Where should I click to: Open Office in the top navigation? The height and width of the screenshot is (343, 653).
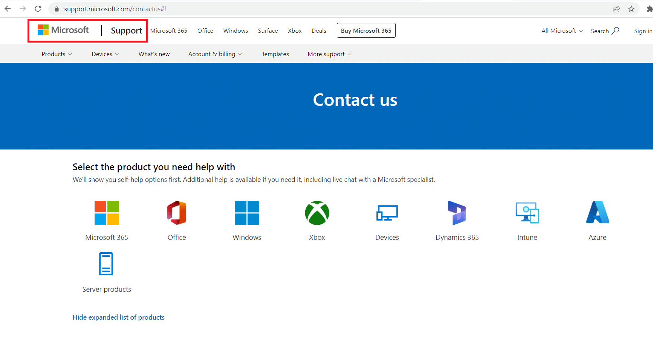[x=205, y=31]
